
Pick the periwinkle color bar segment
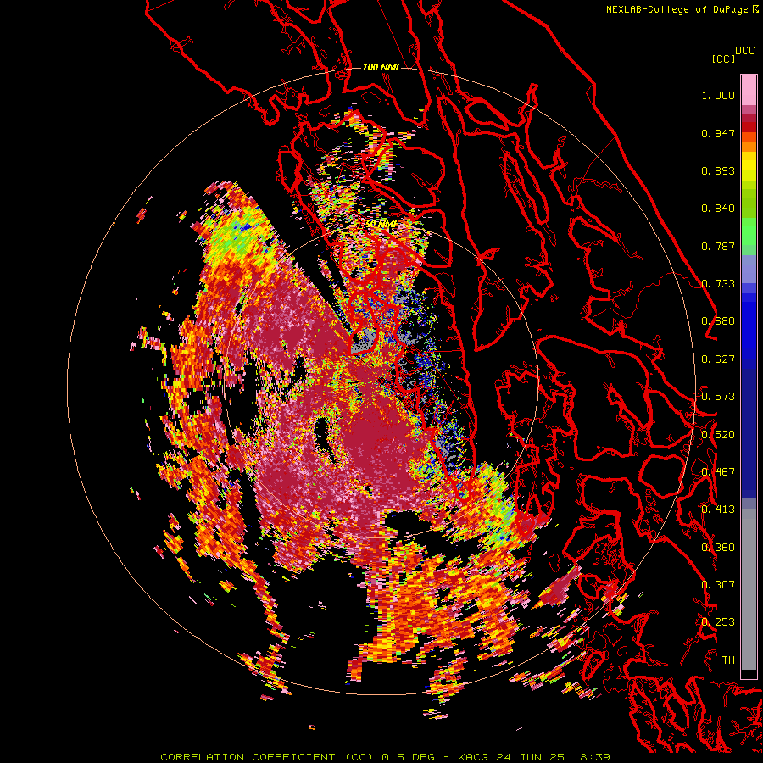749,269
